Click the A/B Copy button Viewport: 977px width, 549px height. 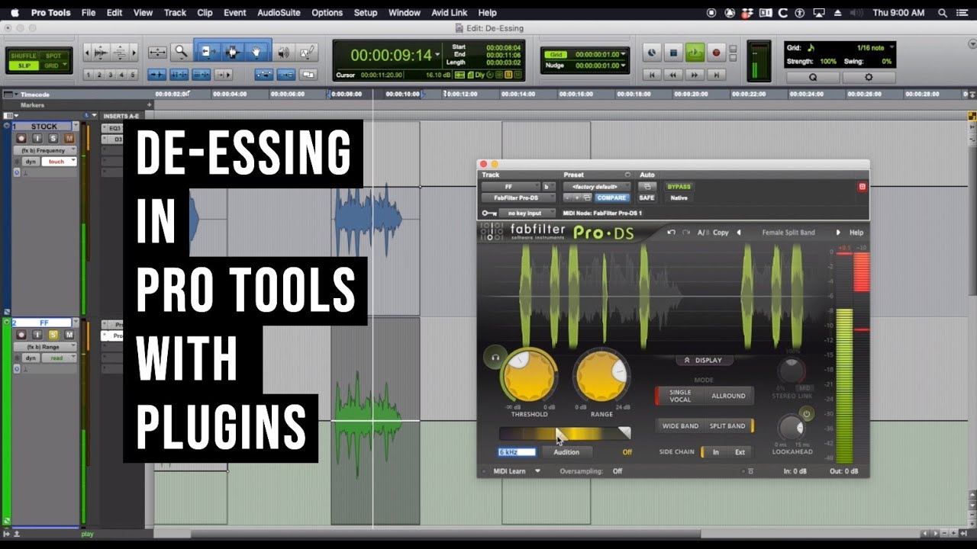[713, 233]
